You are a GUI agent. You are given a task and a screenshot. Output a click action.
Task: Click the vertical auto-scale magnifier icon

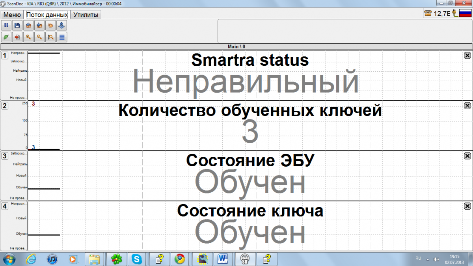[x=50, y=37]
